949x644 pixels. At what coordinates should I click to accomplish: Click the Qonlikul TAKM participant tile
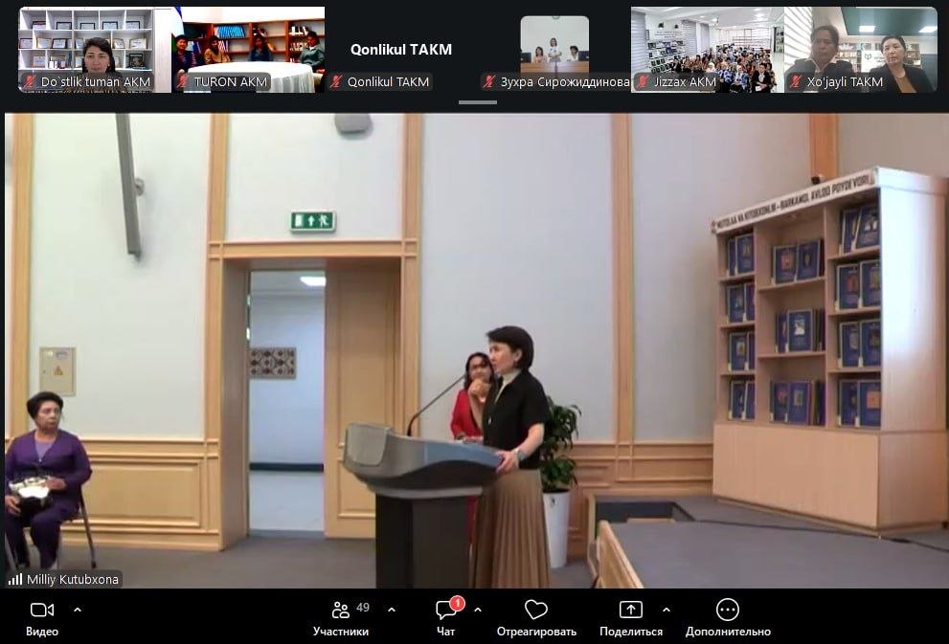pos(400,49)
